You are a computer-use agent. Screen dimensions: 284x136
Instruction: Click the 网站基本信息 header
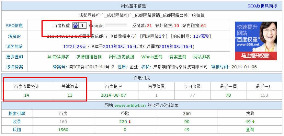coord(133,6)
